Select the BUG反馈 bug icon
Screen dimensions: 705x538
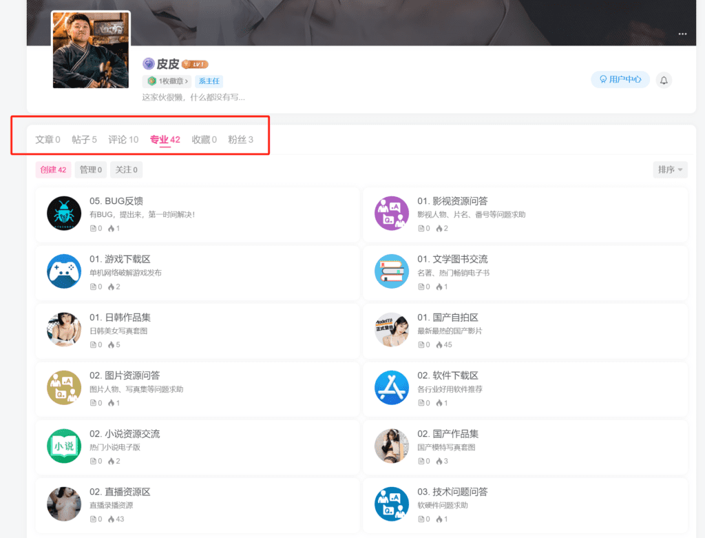(63, 213)
